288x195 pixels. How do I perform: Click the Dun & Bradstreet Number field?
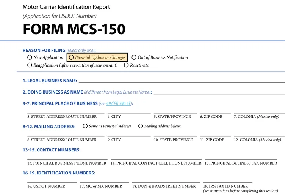(x=166, y=180)
